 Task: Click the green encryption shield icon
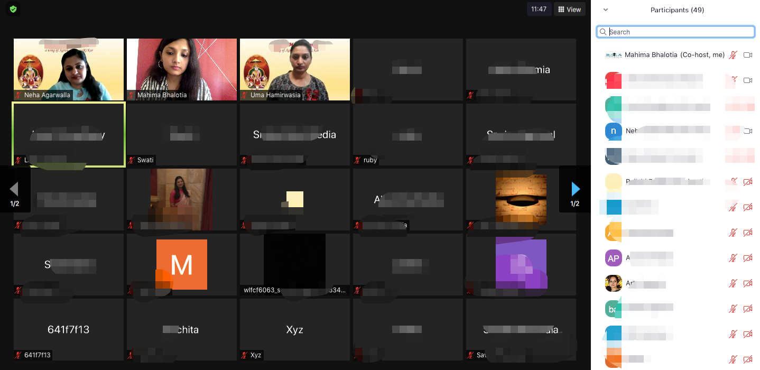[13, 9]
